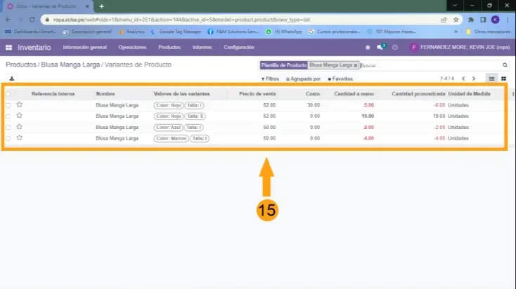Open the Agrupado por dropdown
This screenshot has height=289, width=516.
pos(304,79)
